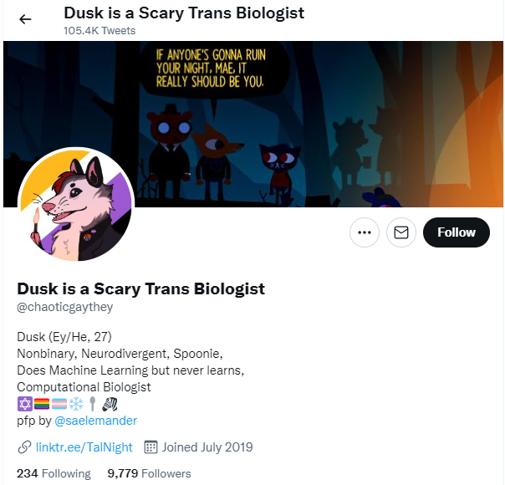Click the chain link icon beside linktr.ee

click(x=24, y=447)
